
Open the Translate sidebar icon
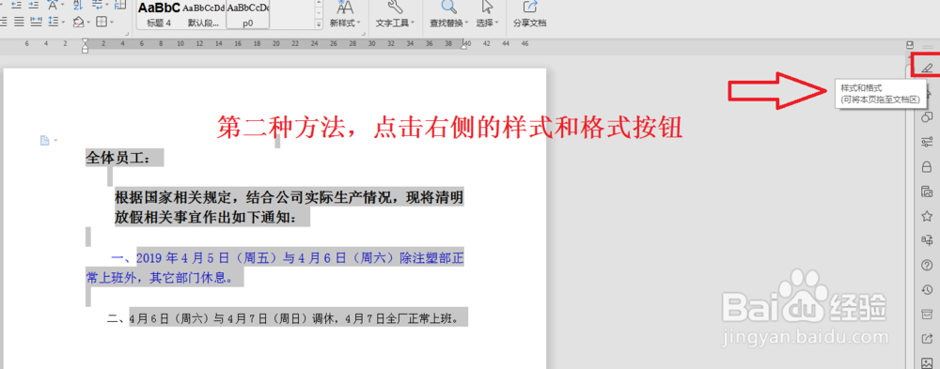point(927,240)
